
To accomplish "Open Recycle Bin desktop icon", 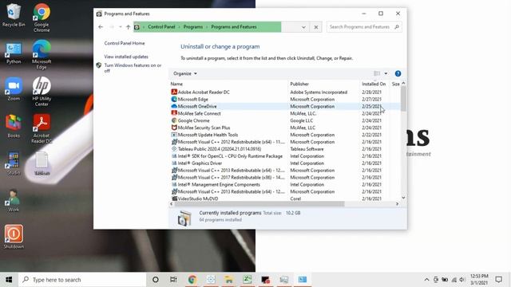I will (13, 15).
